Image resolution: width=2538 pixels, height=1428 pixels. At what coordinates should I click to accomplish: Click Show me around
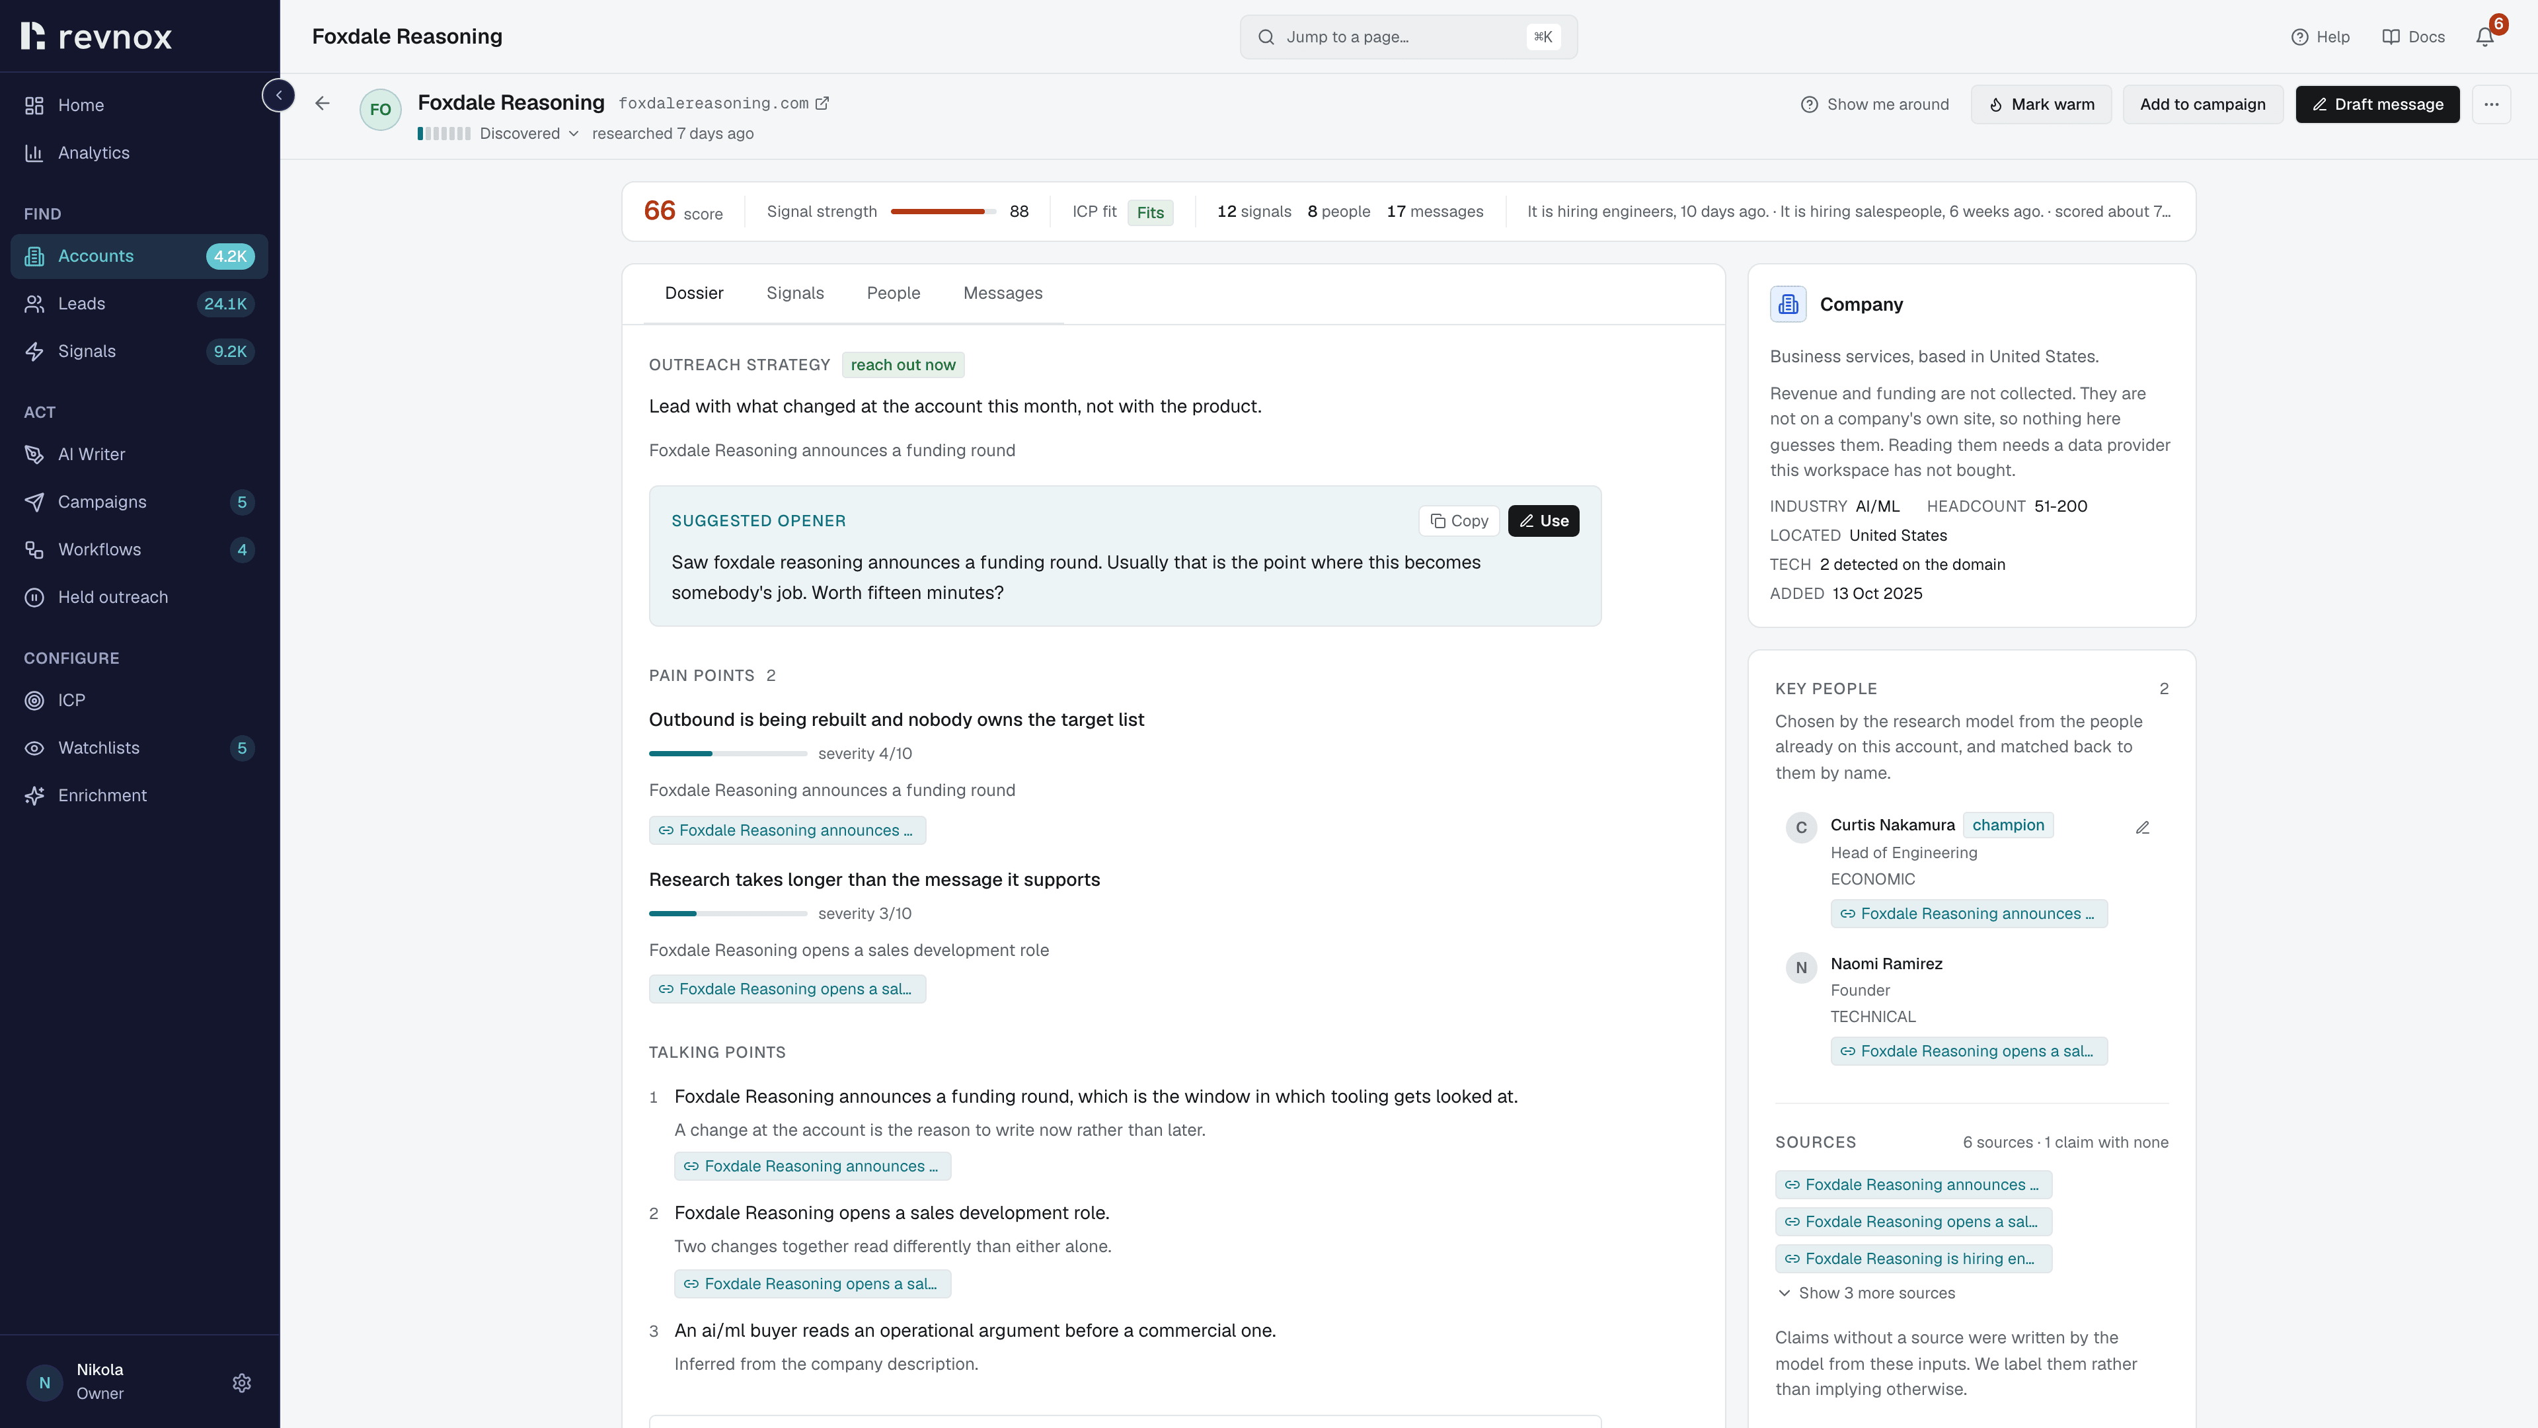pos(1875,104)
